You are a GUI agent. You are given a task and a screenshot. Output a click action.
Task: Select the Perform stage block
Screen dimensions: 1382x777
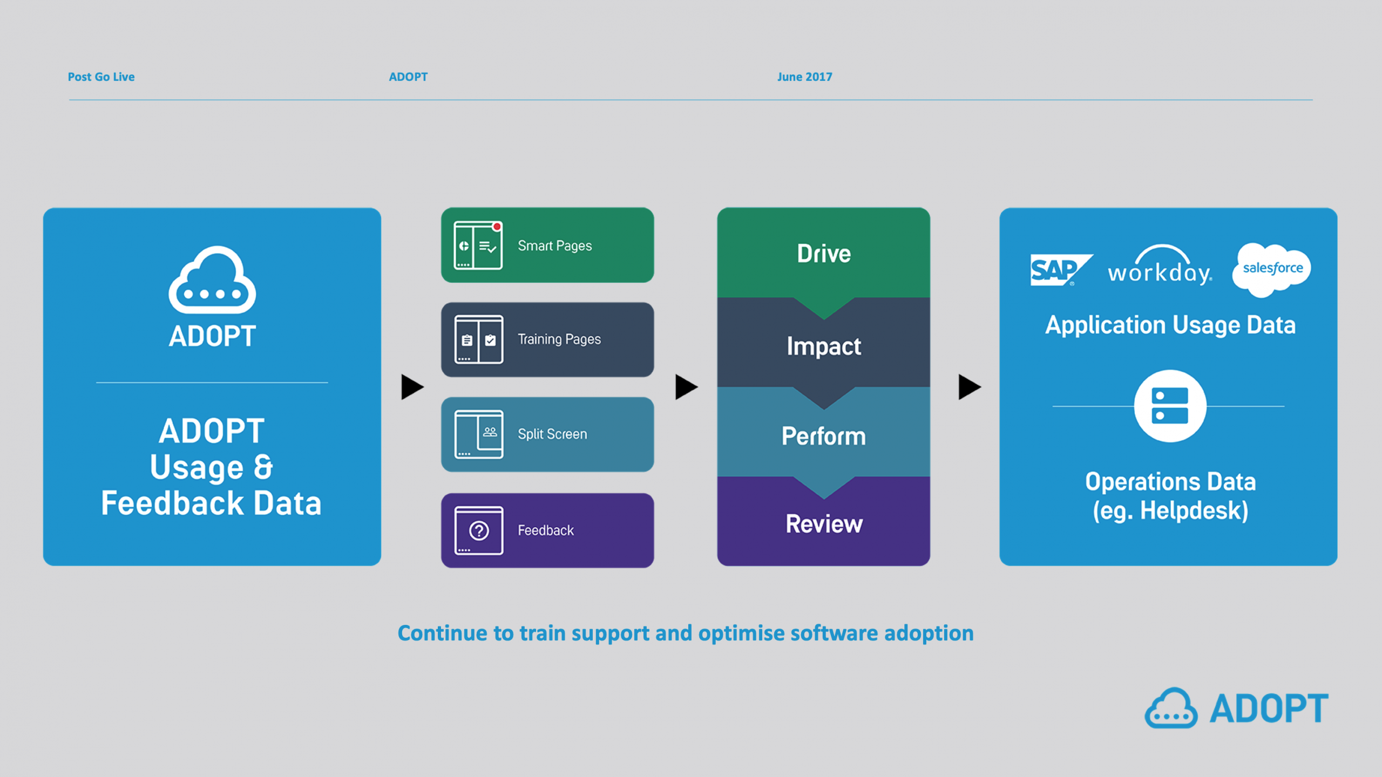click(x=823, y=436)
